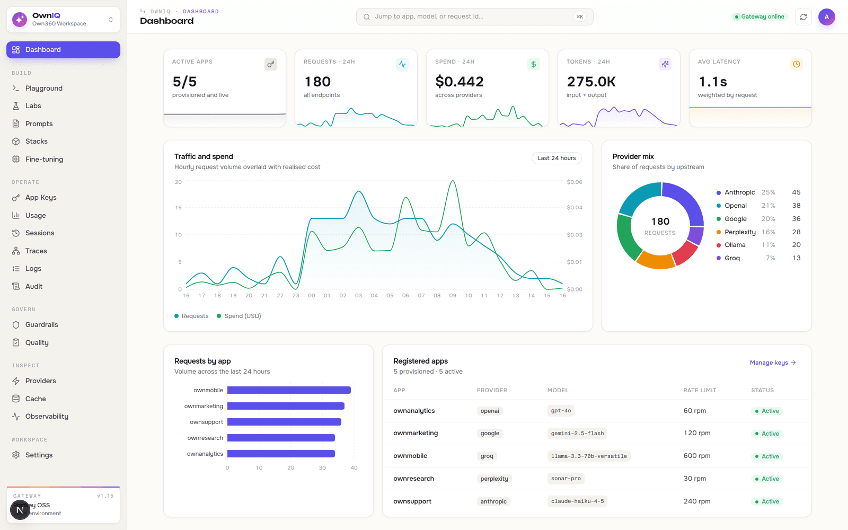Click the 'groq' provider tag
This screenshot has width=848, height=530.
(487, 456)
